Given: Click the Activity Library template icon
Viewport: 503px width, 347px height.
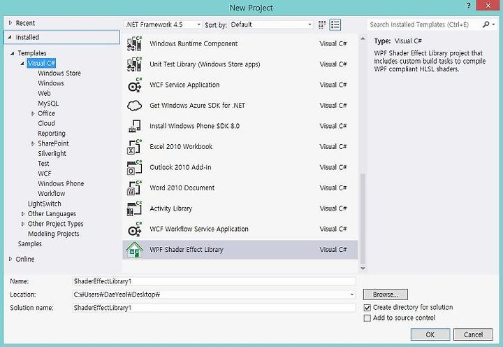Looking at the screenshot, I should 134,208.
